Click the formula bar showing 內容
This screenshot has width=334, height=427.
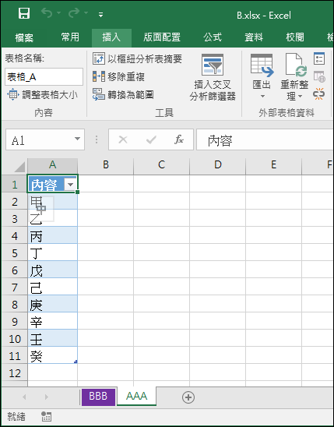265,139
